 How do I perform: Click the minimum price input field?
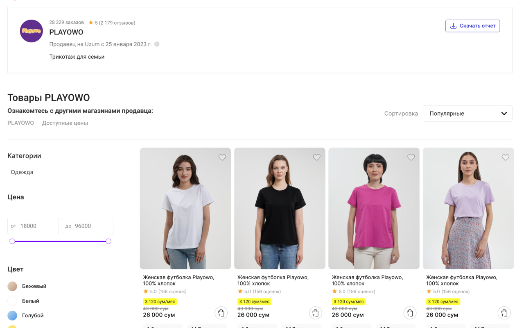pyautogui.click(x=37, y=226)
